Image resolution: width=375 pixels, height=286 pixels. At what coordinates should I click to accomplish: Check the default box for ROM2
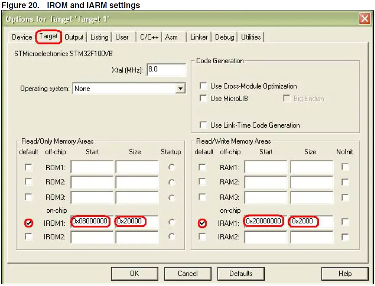(29, 182)
